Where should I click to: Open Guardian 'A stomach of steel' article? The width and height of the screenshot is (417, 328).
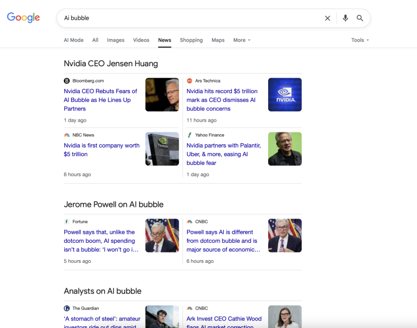(102, 322)
